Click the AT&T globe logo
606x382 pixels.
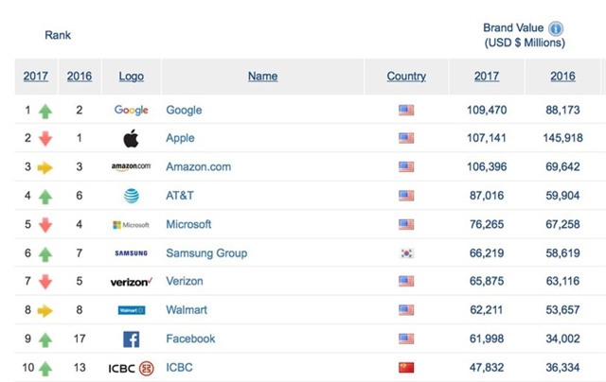[x=131, y=196]
